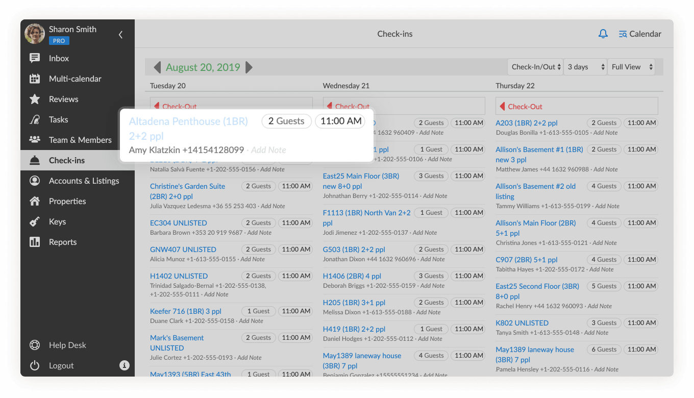694x398 pixels.
Task: Click the info icon beside Logout
Action: (124, 365)
